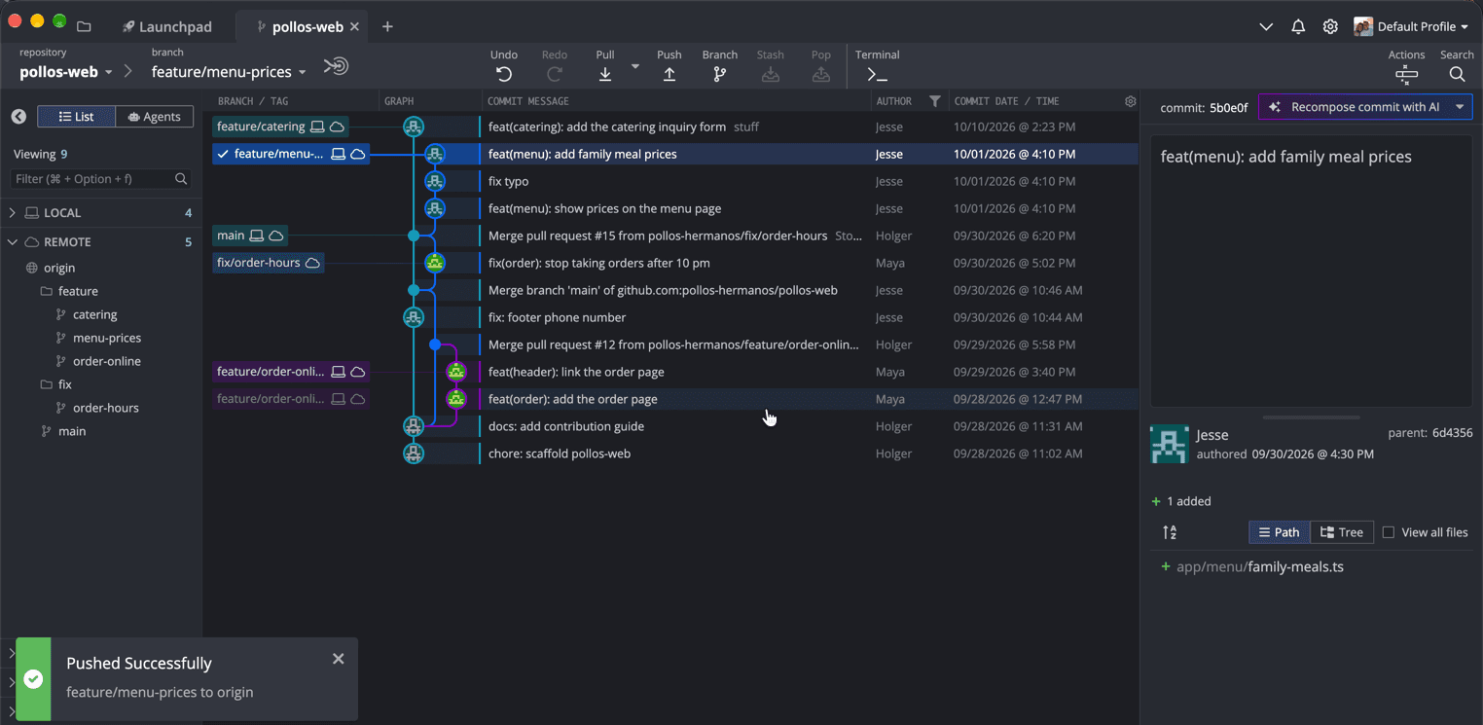Open the notifications bell

(x=1298, y=26)
